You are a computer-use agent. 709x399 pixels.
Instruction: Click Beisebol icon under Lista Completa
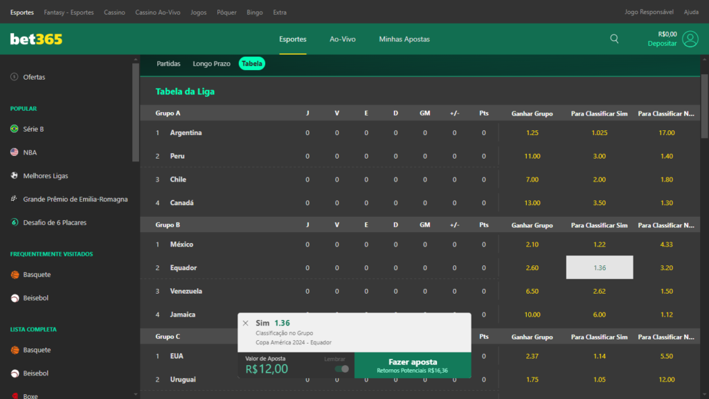[15, 373]
